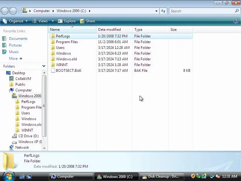Select the Windows.old folder icon in list
Screen dimensions: 241x181
(53, 59)
